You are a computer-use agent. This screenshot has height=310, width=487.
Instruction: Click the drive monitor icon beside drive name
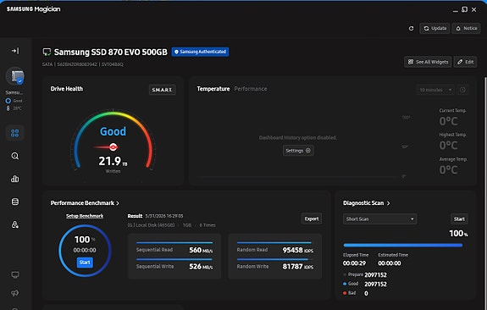click(47, 52)
